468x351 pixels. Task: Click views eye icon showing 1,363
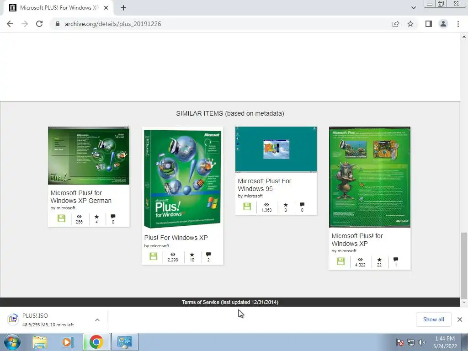coord(266,204)
